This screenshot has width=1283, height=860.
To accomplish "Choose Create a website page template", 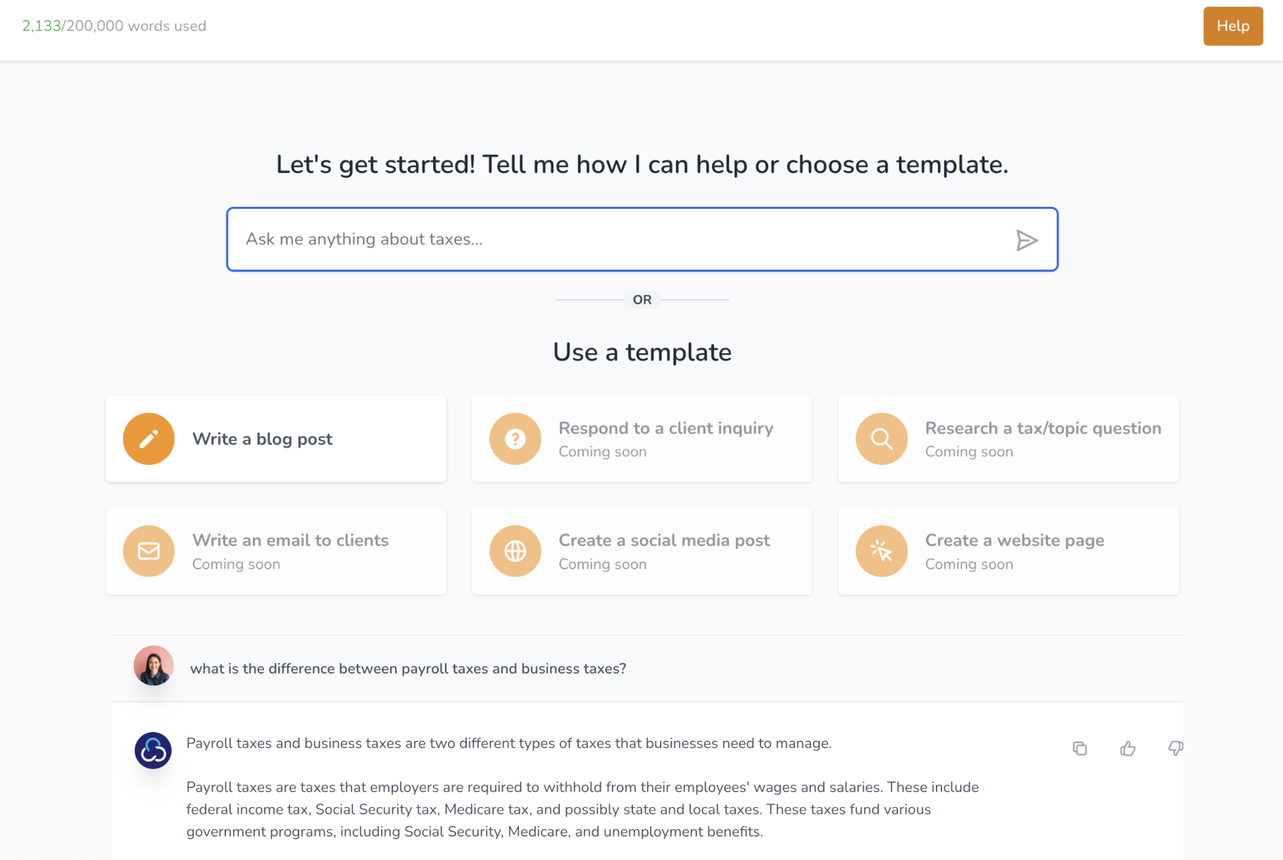I will (1014, 540).
